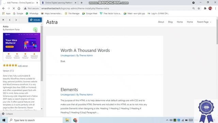The image size is (218, 123).
Task: Expand the Parent Page menu
Action: pos(204,22)
